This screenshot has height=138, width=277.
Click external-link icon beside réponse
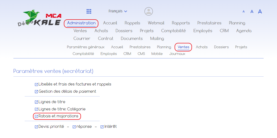[x=74, y=127]
